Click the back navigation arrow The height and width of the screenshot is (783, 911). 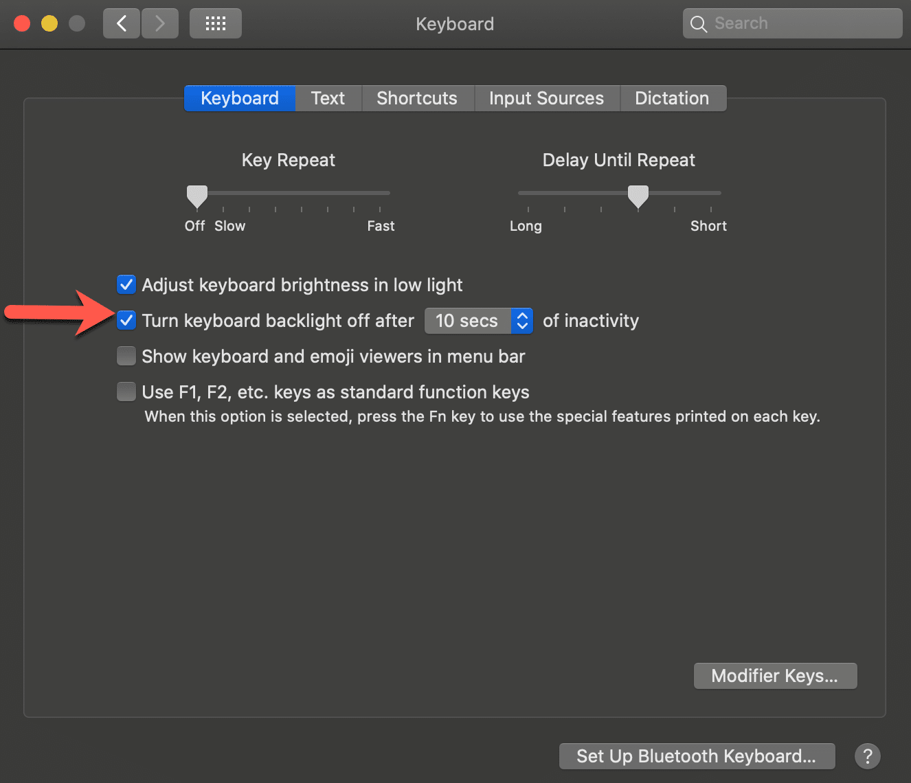click(122, 24)
